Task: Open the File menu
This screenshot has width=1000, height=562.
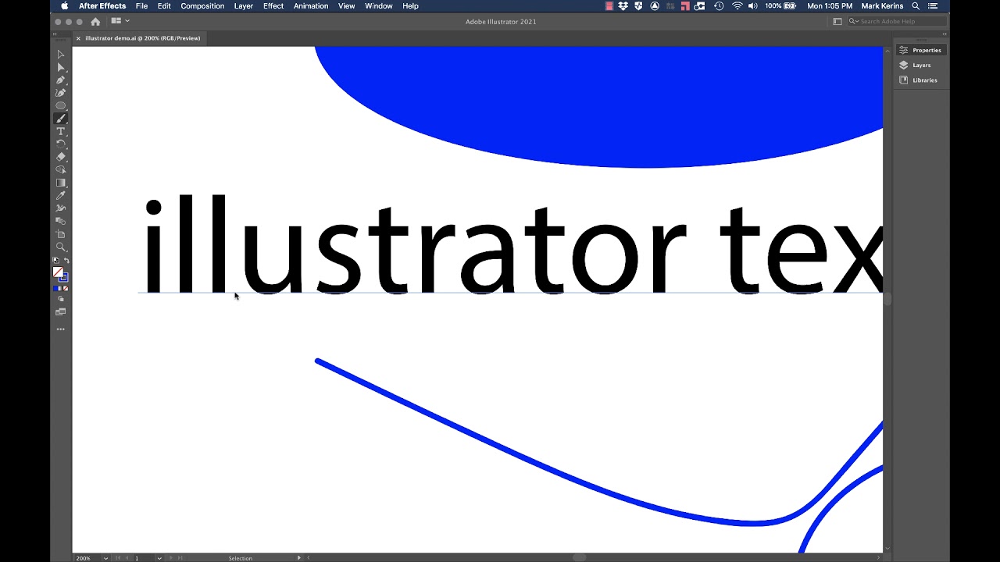Action: pyautogui.click(x=141, y=5)
